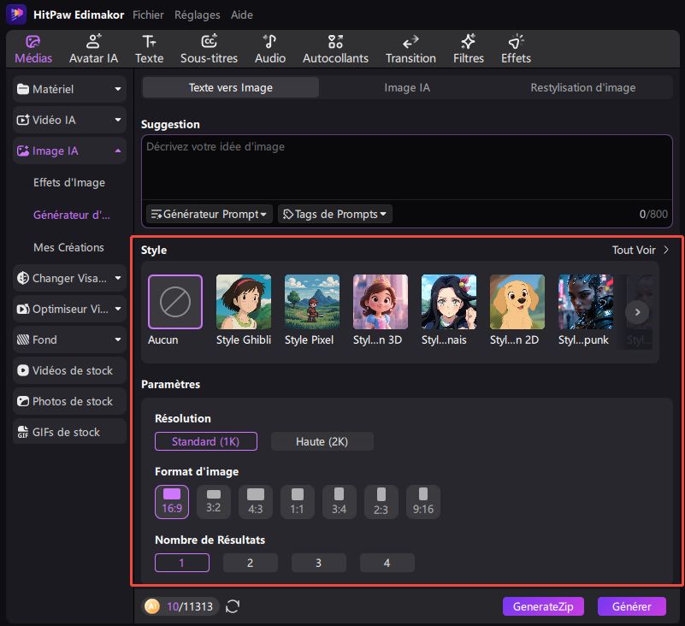Click the Générer button
Viewport: 685px width, 626px height.
click(631, 606)
